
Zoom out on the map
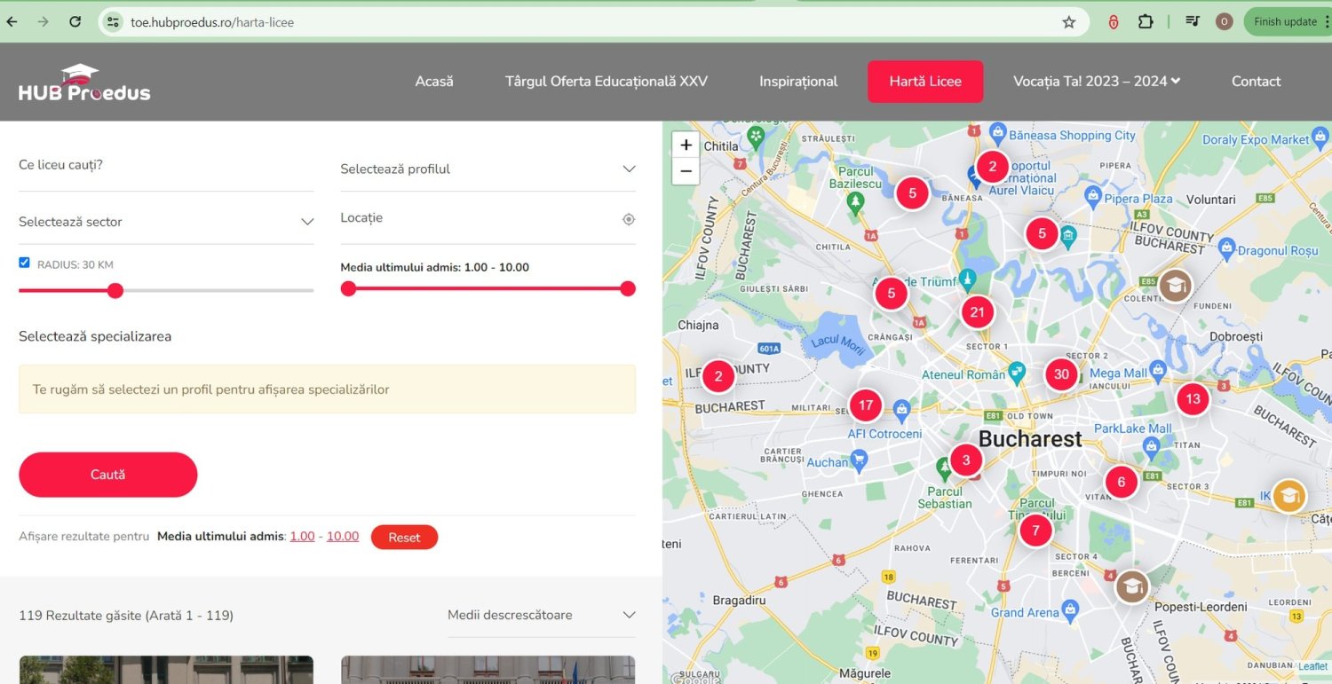click(686, 171)
